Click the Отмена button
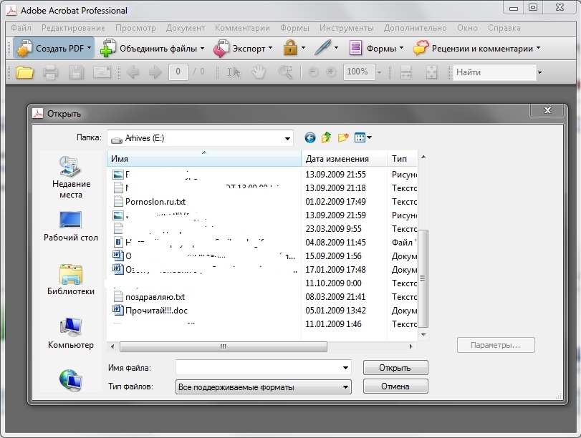The image size is (581, 438). point(395,386)
